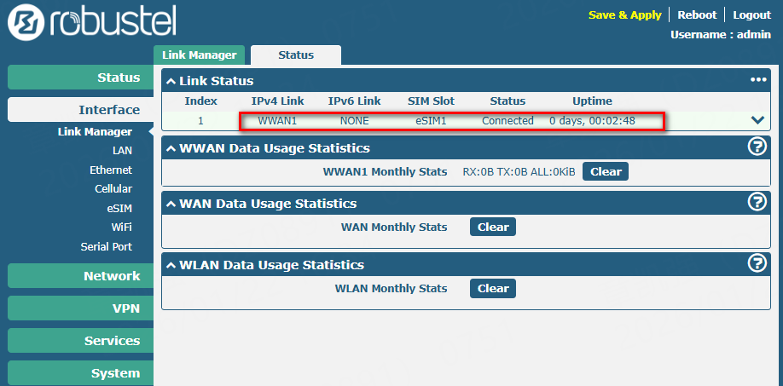Clear the WAN Monthly Stats

pos(493,227)
